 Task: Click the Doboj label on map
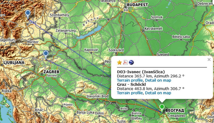[x=99, y=113]
